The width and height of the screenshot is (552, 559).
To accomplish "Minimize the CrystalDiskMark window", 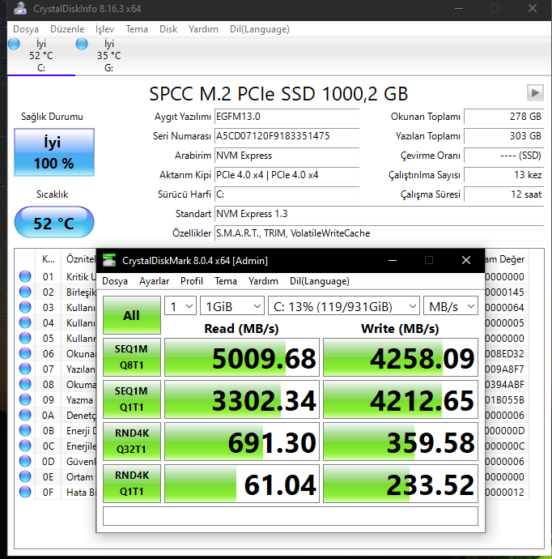I will (393, 260).
